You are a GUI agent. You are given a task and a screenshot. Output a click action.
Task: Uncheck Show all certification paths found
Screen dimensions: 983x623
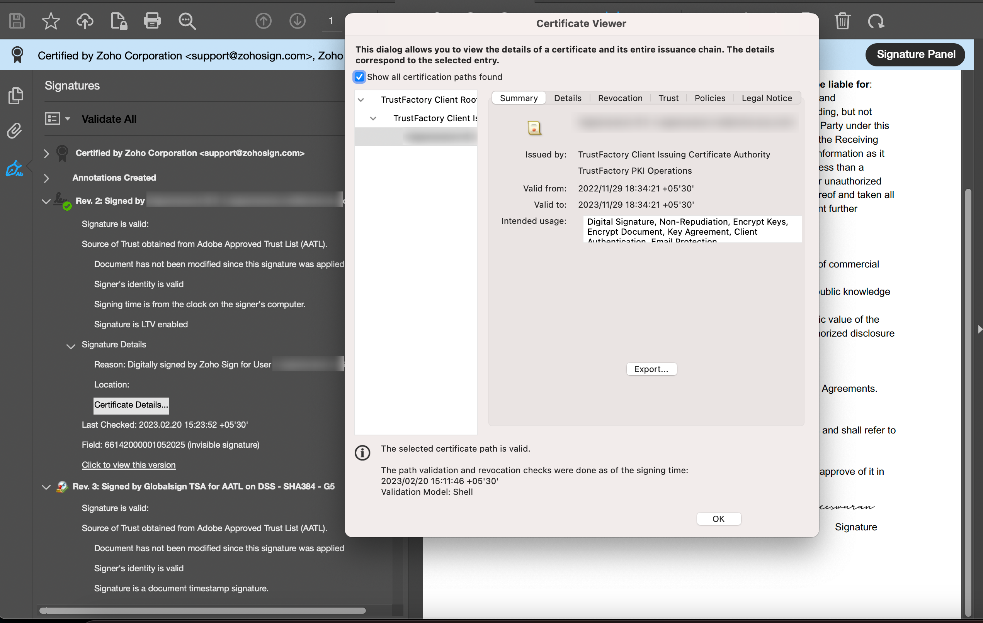(x=359, y=77)
